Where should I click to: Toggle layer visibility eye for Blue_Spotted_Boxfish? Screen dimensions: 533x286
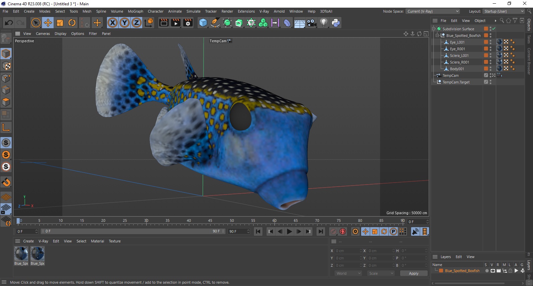(493, 271)
